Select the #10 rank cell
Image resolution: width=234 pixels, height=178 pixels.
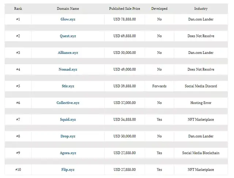[18, 170]
